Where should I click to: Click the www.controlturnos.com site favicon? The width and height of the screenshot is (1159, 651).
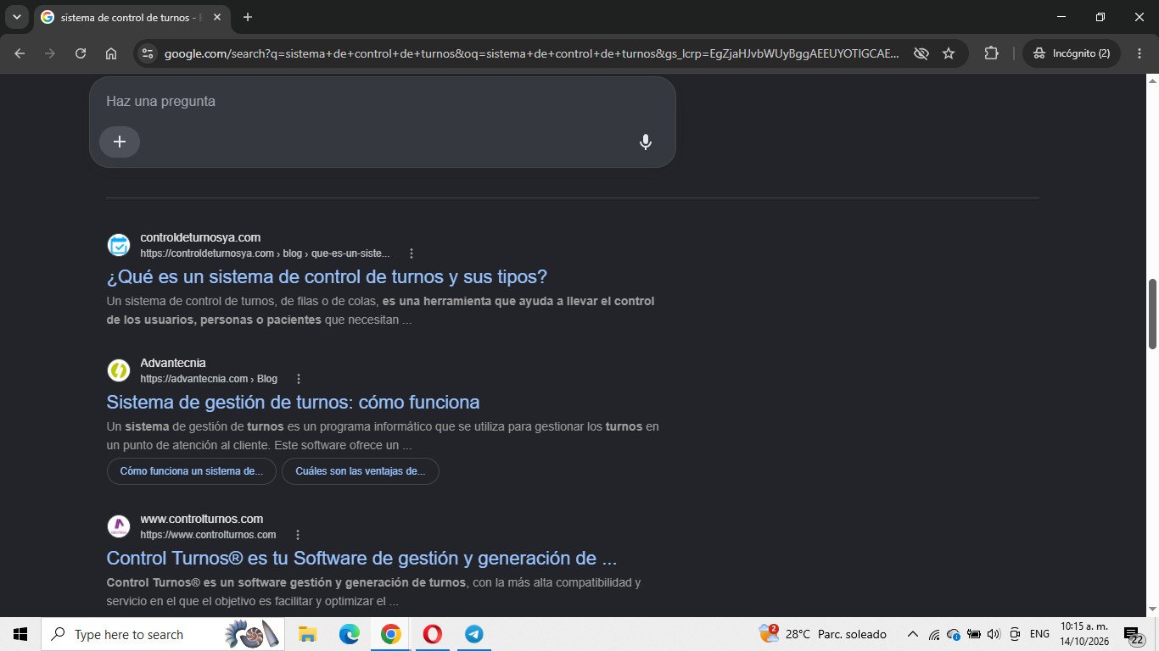tap(119, 526)
